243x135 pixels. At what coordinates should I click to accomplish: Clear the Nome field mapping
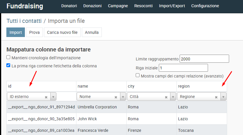tap(116, 97)
